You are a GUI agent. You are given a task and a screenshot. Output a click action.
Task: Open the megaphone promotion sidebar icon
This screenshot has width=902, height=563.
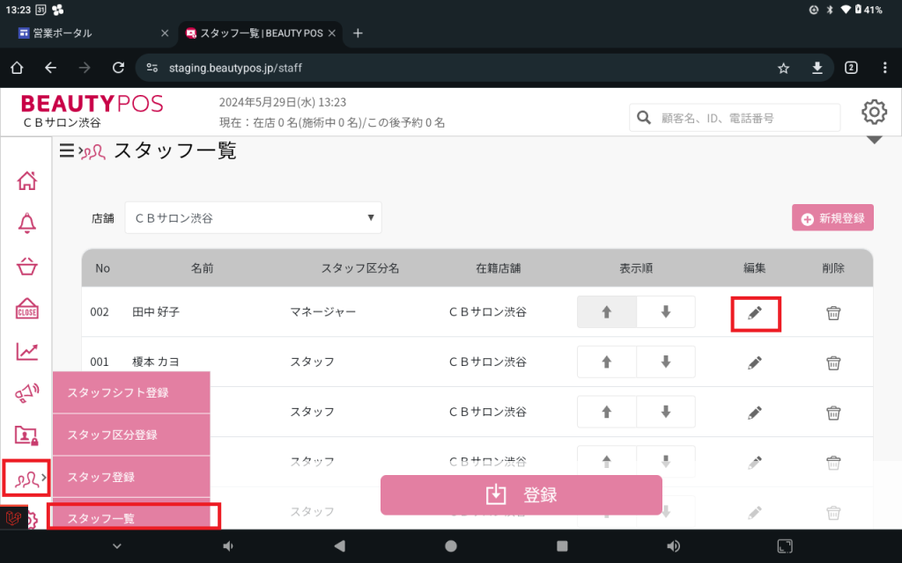coord(27,393)
